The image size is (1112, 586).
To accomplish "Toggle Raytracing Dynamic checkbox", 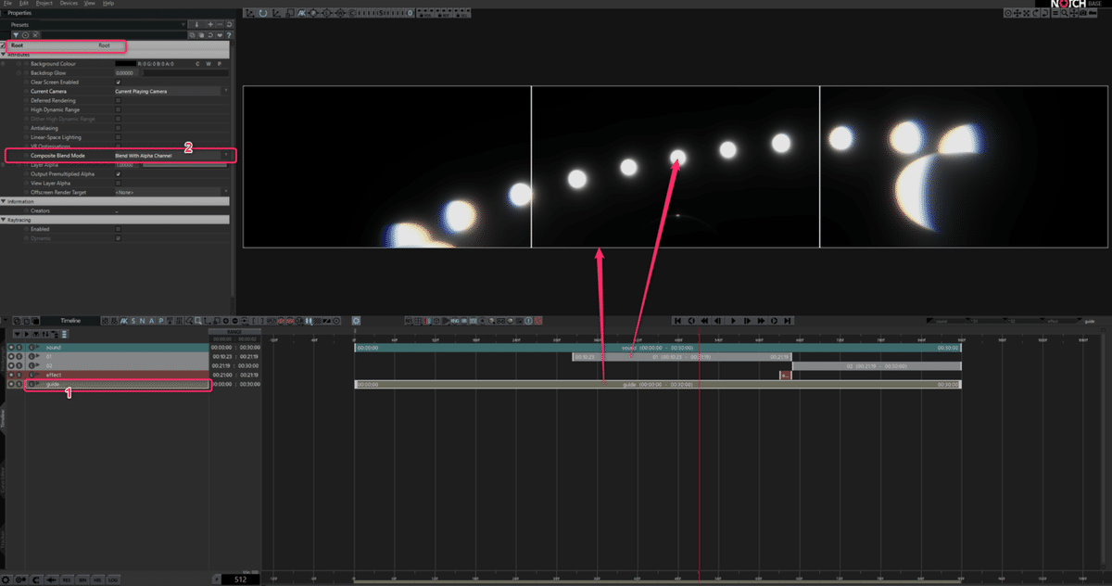I will (118, 237).
